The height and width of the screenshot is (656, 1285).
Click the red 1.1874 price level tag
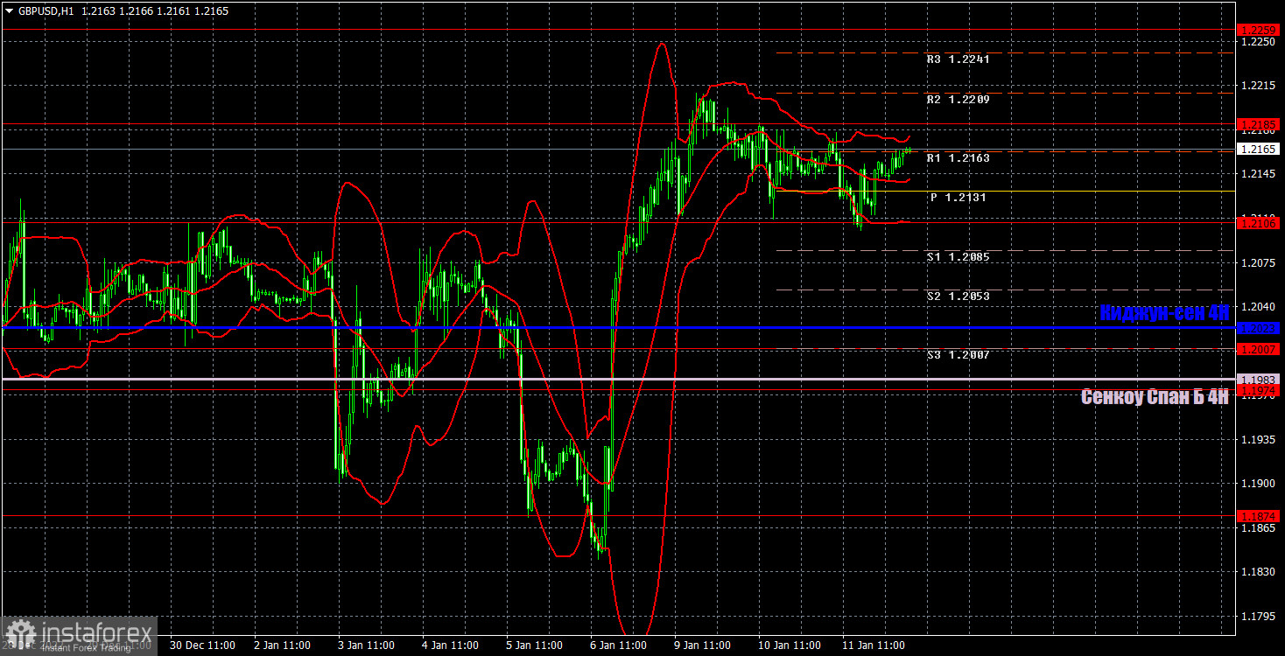click(1260, 516)
